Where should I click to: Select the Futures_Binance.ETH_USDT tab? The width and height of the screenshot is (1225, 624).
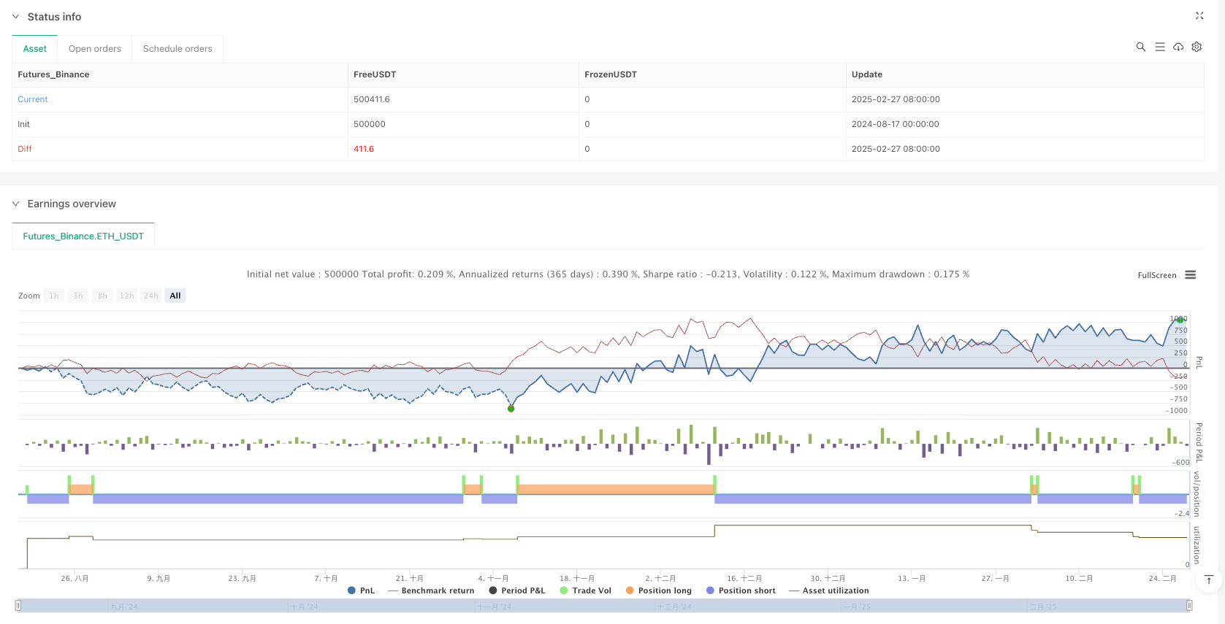coord(83,236)
